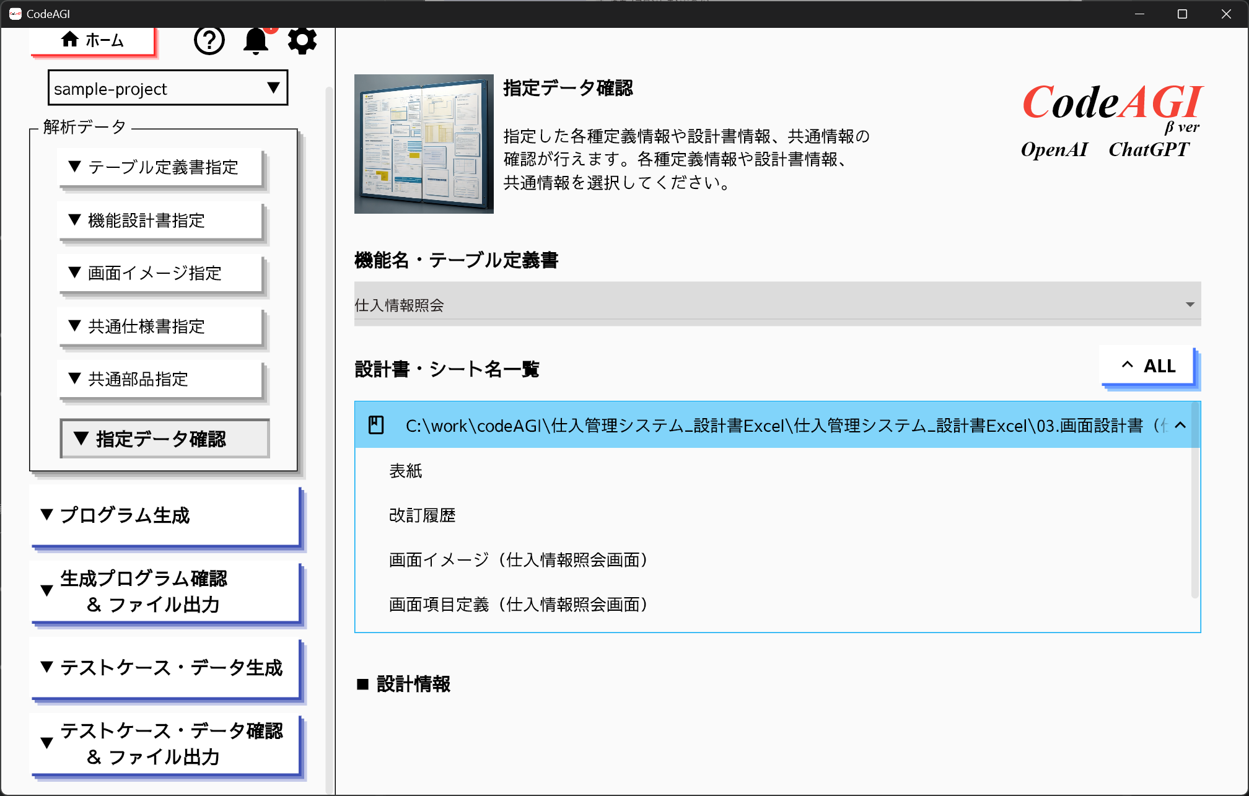The height and width of the screenshot is (796, 1249).
Task: Click the bookmark icon beside the file path
Action: (376, 425)
